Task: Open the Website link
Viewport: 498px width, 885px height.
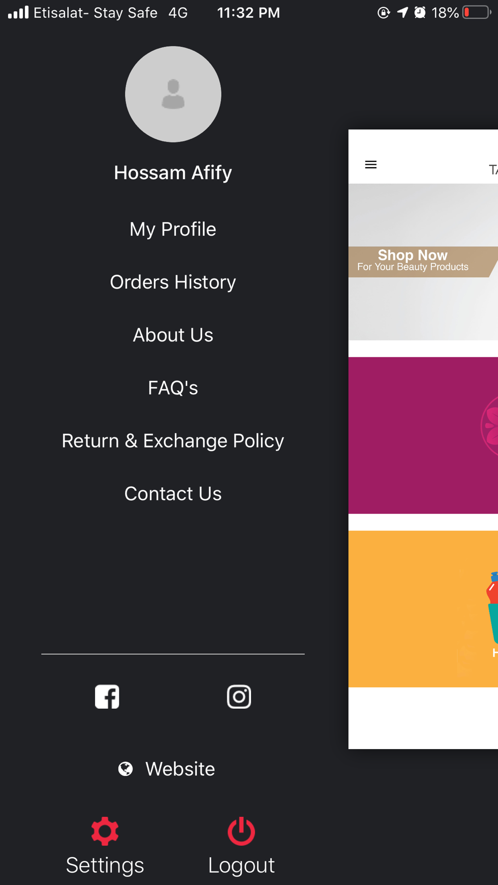Action: [x=180, y=769]
